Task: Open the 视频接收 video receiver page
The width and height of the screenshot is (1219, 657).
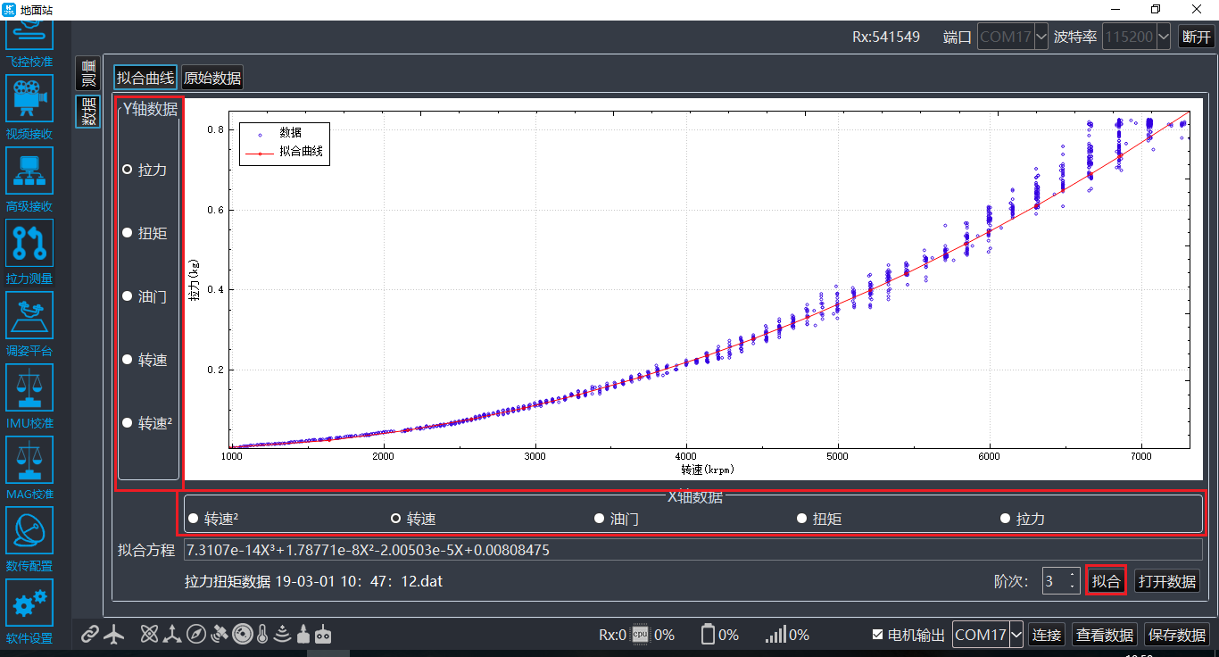Action: pos(29,107)
